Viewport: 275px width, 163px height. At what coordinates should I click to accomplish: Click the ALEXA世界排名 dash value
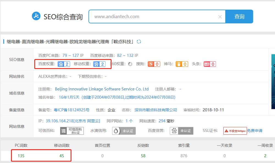coord(71,76)
